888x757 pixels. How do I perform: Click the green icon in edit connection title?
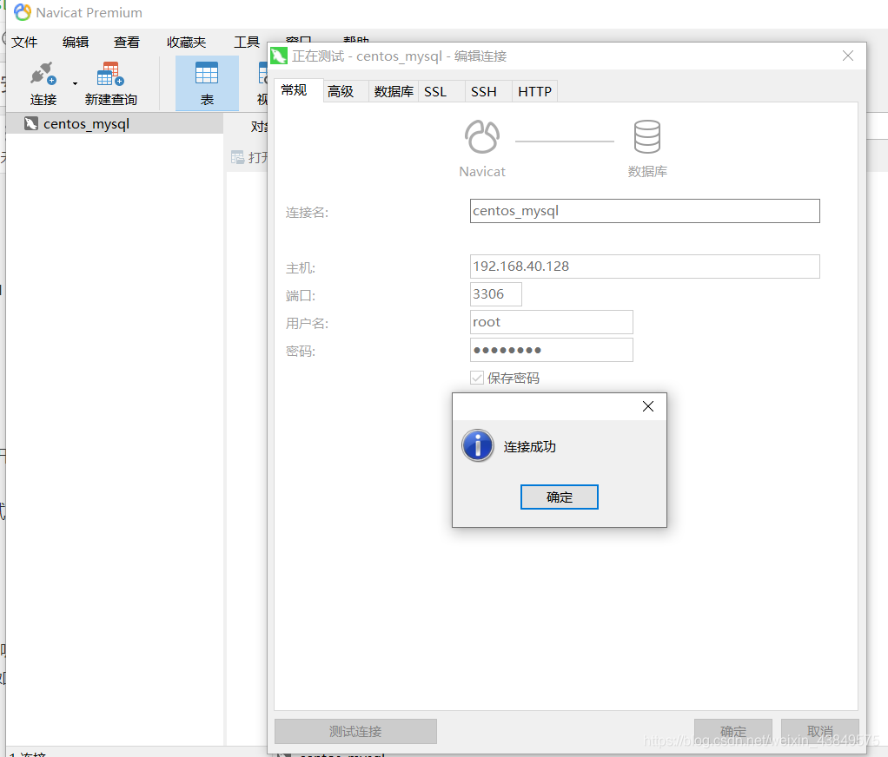[x=279, y=56]
